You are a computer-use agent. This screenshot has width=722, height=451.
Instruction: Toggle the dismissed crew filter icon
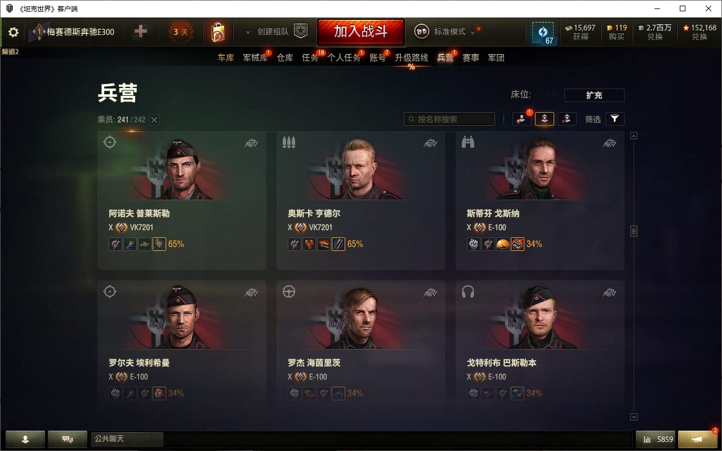567,119
